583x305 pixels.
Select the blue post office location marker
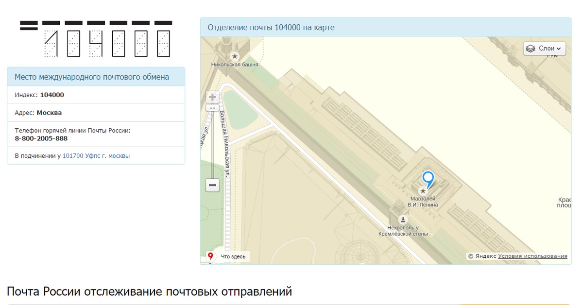428,179
